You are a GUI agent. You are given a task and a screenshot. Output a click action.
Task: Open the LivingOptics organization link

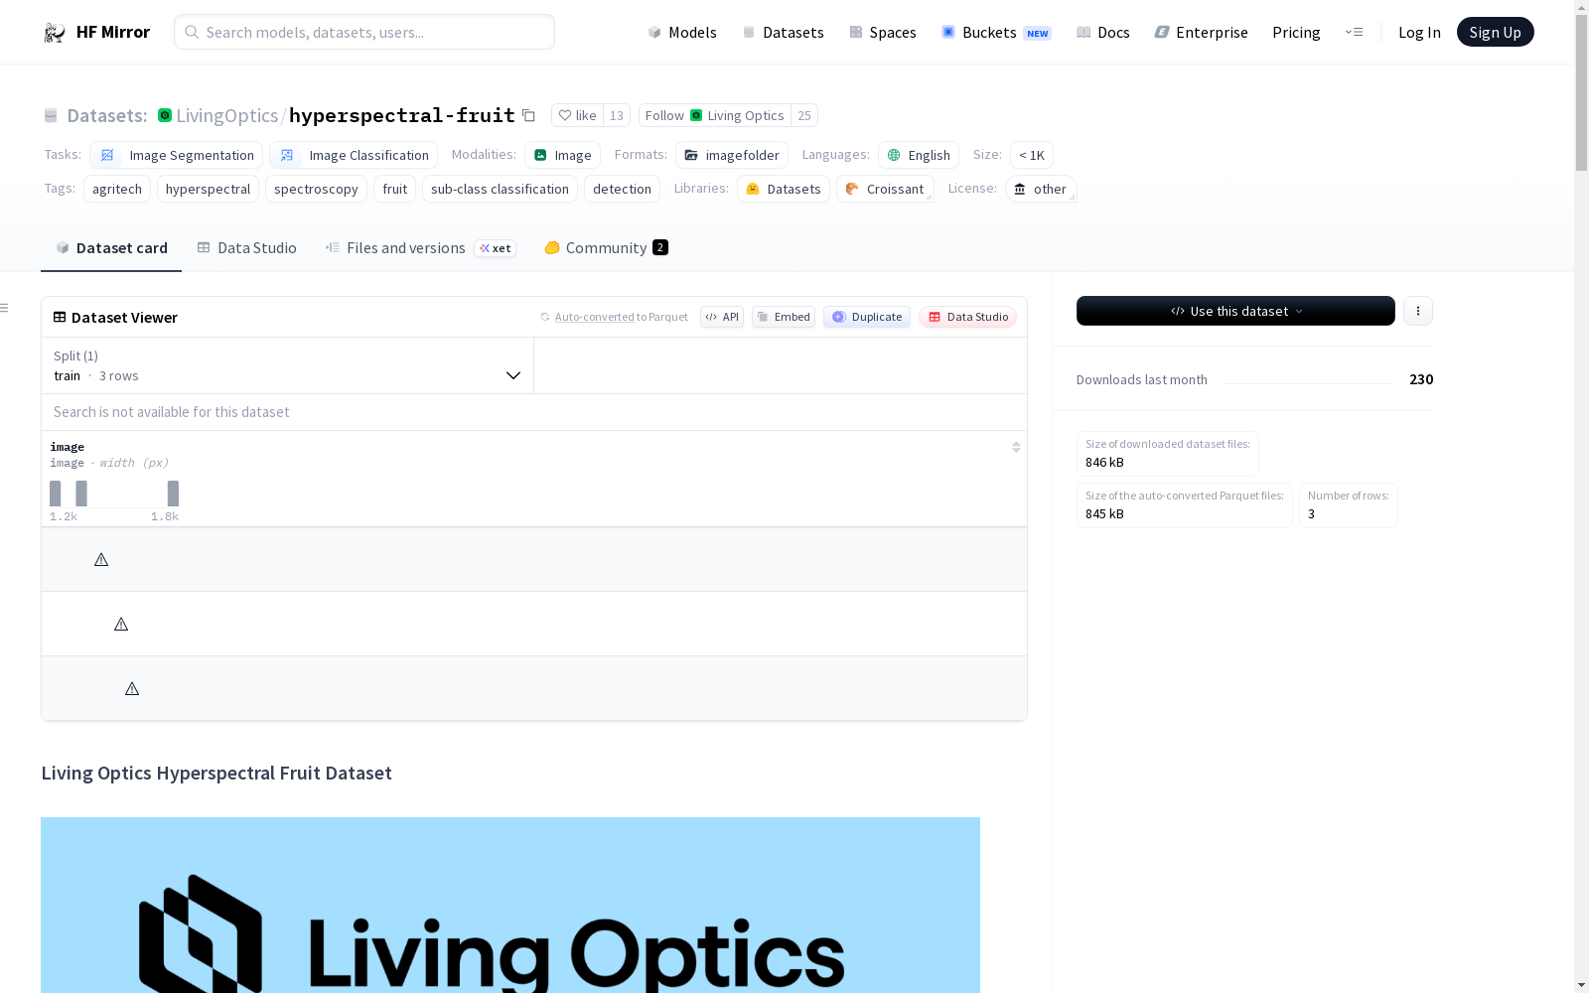tap(226, 116)
